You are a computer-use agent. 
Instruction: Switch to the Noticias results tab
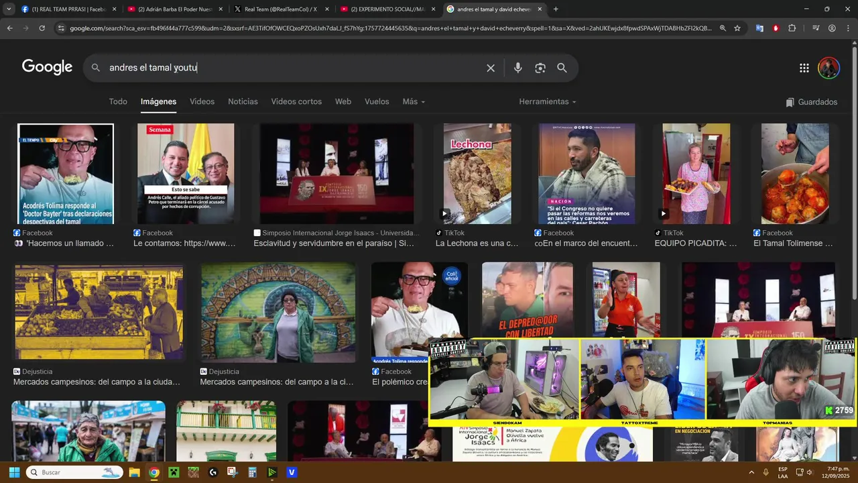(x=243, y=101)
